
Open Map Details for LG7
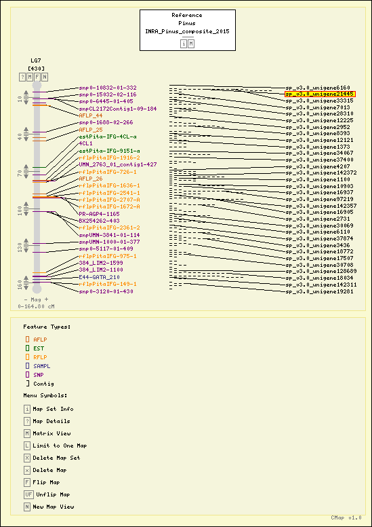tap(22, 77)
